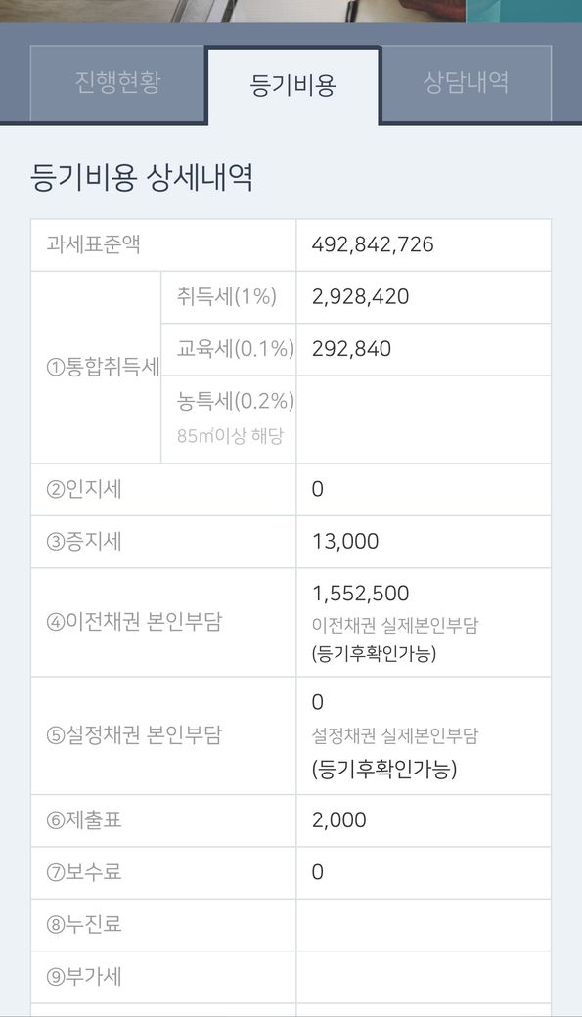Click 이전채권 실제본인부담 note text

point(394,625)
